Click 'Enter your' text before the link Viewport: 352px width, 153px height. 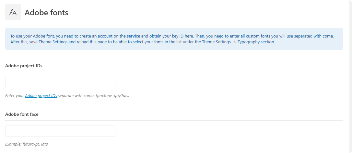15,96
